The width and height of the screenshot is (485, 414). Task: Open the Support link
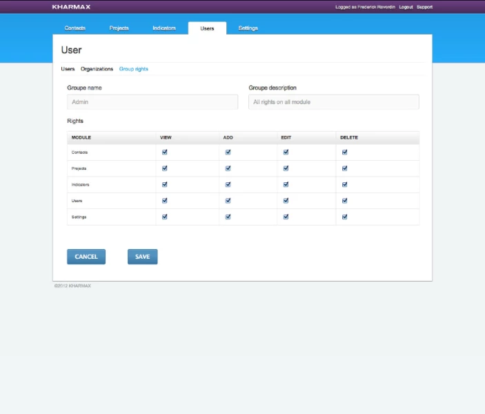pyautogui.click(x=425, y=7)
